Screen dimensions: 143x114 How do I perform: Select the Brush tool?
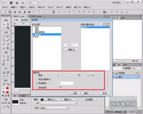pos(8,40)
